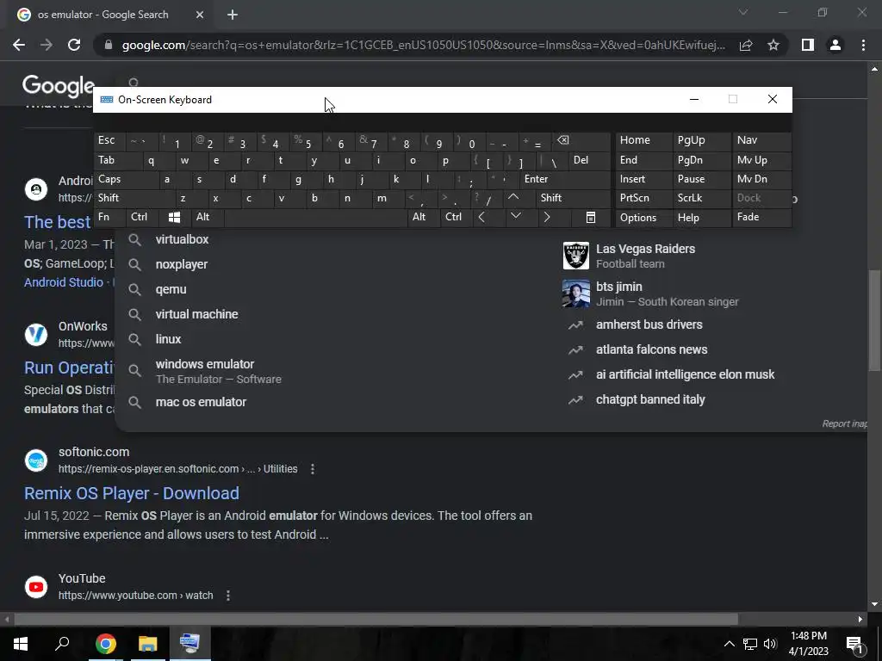Click the vertical page scrollbar thumb
Image resolution: width=882 pixels, height=661 pixels.
point(873,320)
